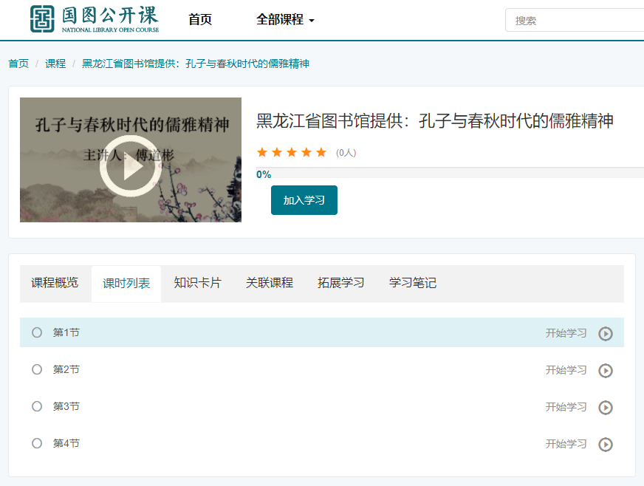The image size is (644, 486).
Task: Click the 第3节 lesson title
Action: tap(66, 406)
